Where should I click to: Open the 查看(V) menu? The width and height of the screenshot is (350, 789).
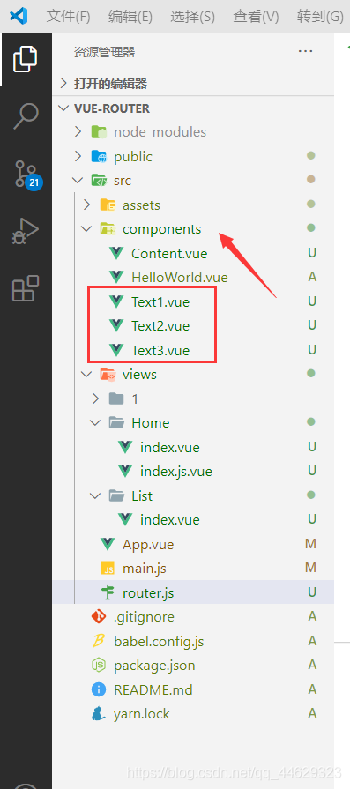coord(256,17)
